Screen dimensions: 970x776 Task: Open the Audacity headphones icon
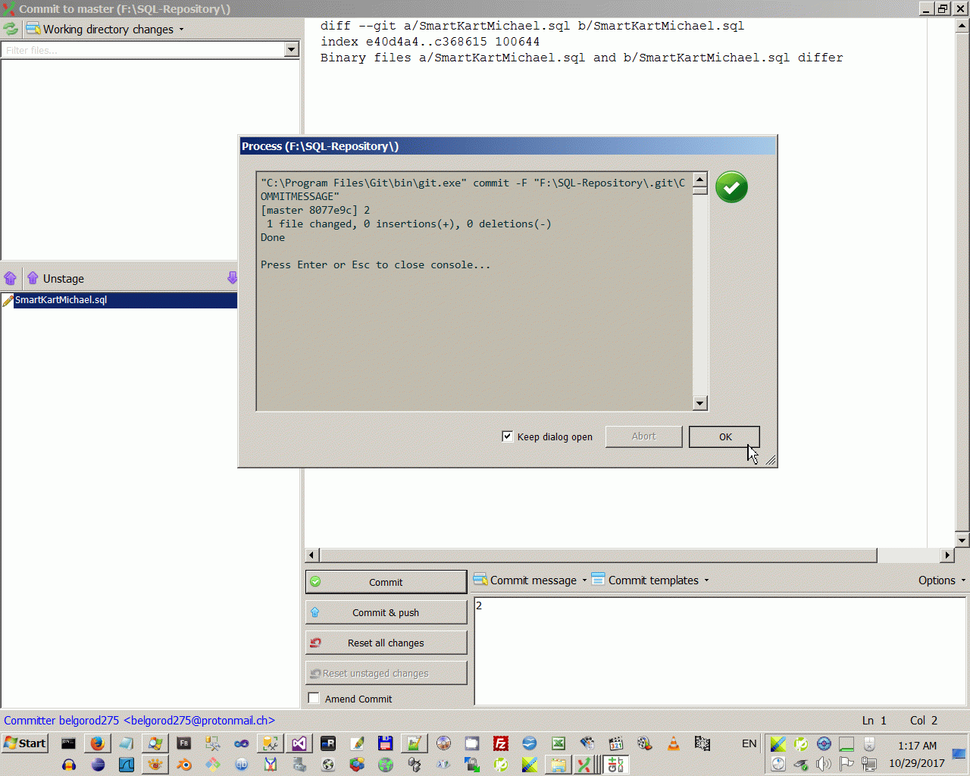click(68, 765)
